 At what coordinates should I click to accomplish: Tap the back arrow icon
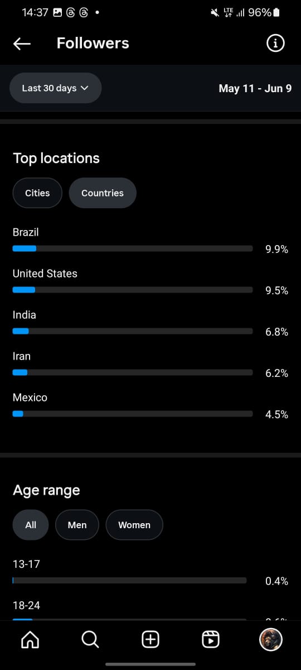[x=22, y=44]
